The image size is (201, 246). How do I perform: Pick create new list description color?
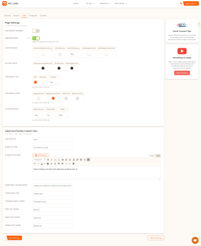pyautogui.click(x=43, y=68)
